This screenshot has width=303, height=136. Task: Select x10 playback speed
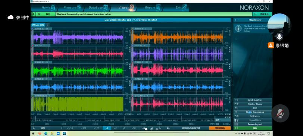pos(133,128)
